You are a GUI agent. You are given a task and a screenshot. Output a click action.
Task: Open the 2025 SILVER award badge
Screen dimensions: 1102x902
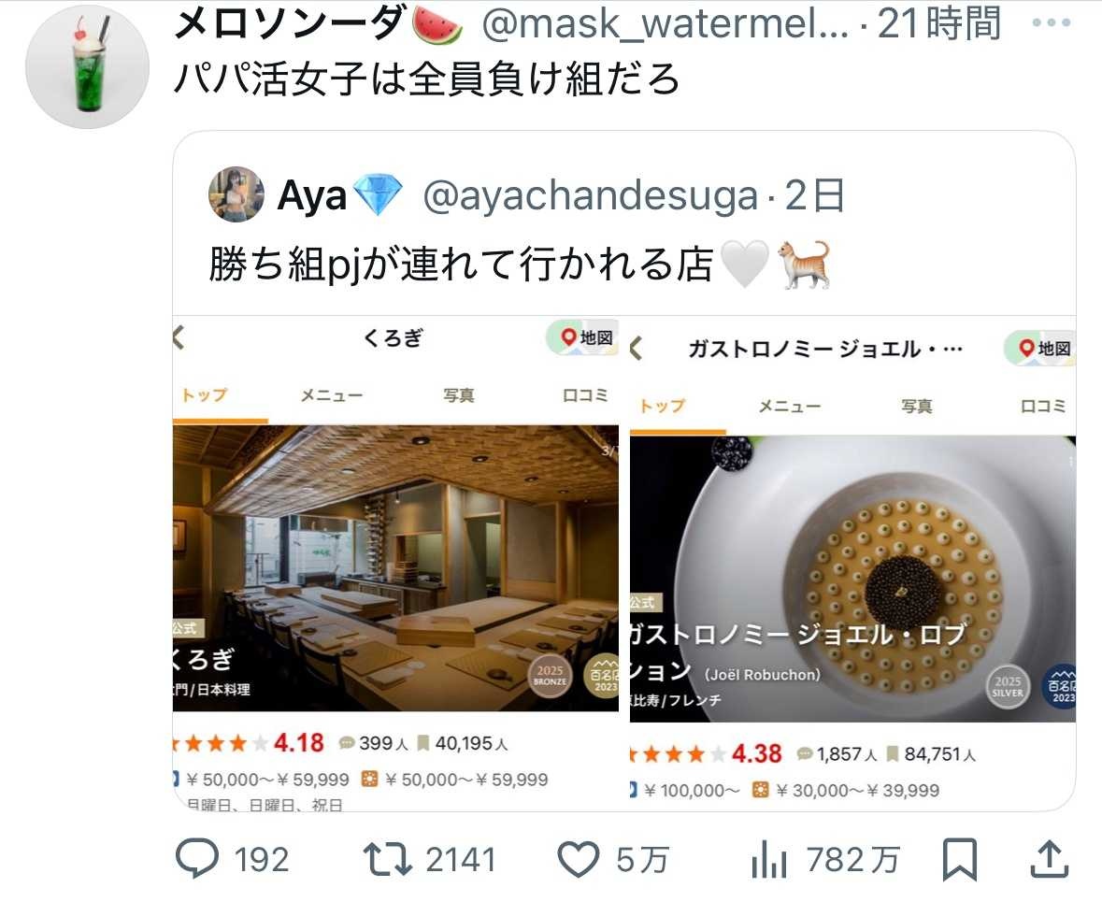coord(1007,687)
